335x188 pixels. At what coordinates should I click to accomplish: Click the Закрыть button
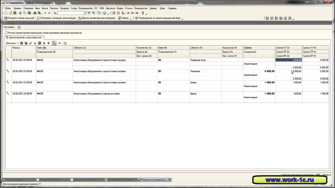[x=327, y=175]
